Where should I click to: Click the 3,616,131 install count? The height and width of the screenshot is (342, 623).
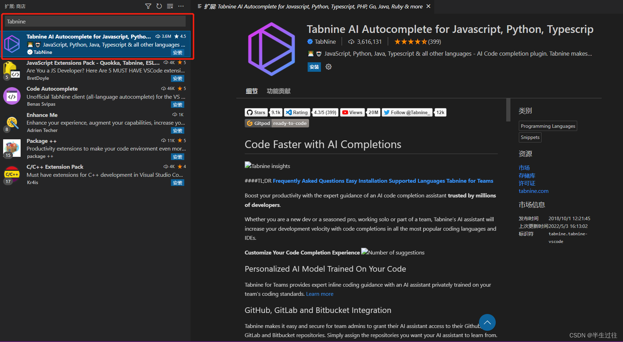(365, 42)
